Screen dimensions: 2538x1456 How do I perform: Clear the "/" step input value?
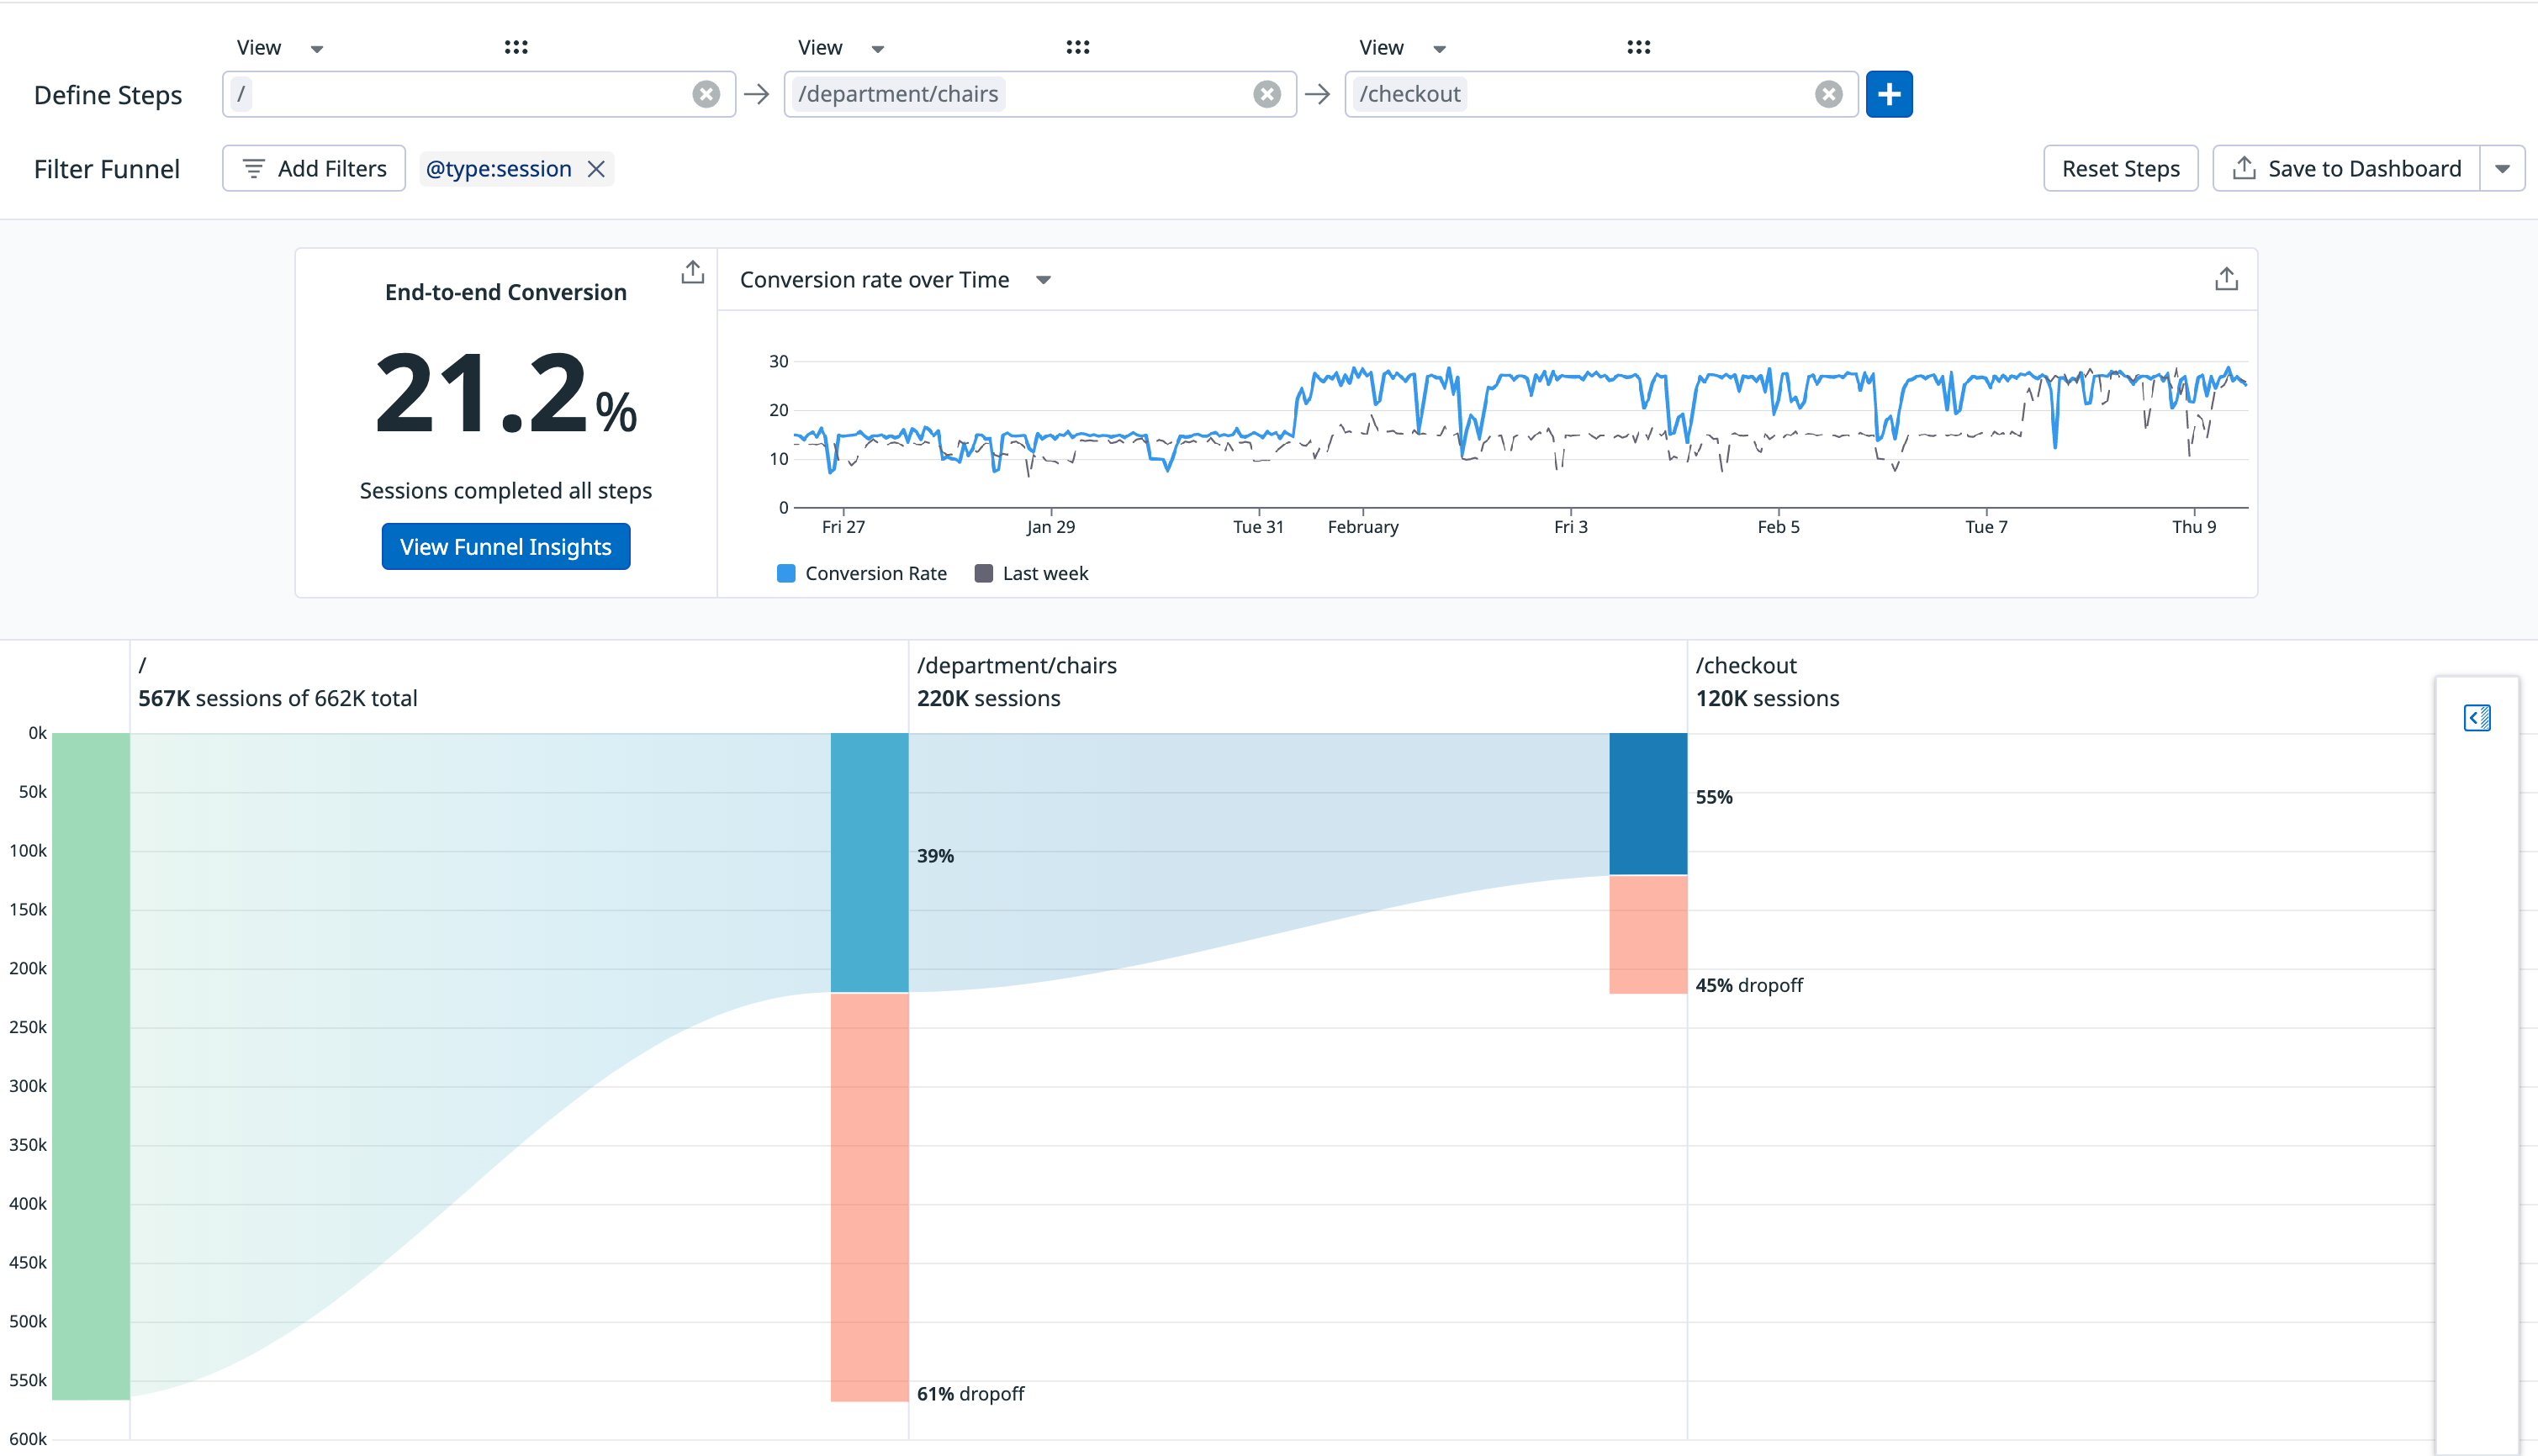[x=706, y=93]
